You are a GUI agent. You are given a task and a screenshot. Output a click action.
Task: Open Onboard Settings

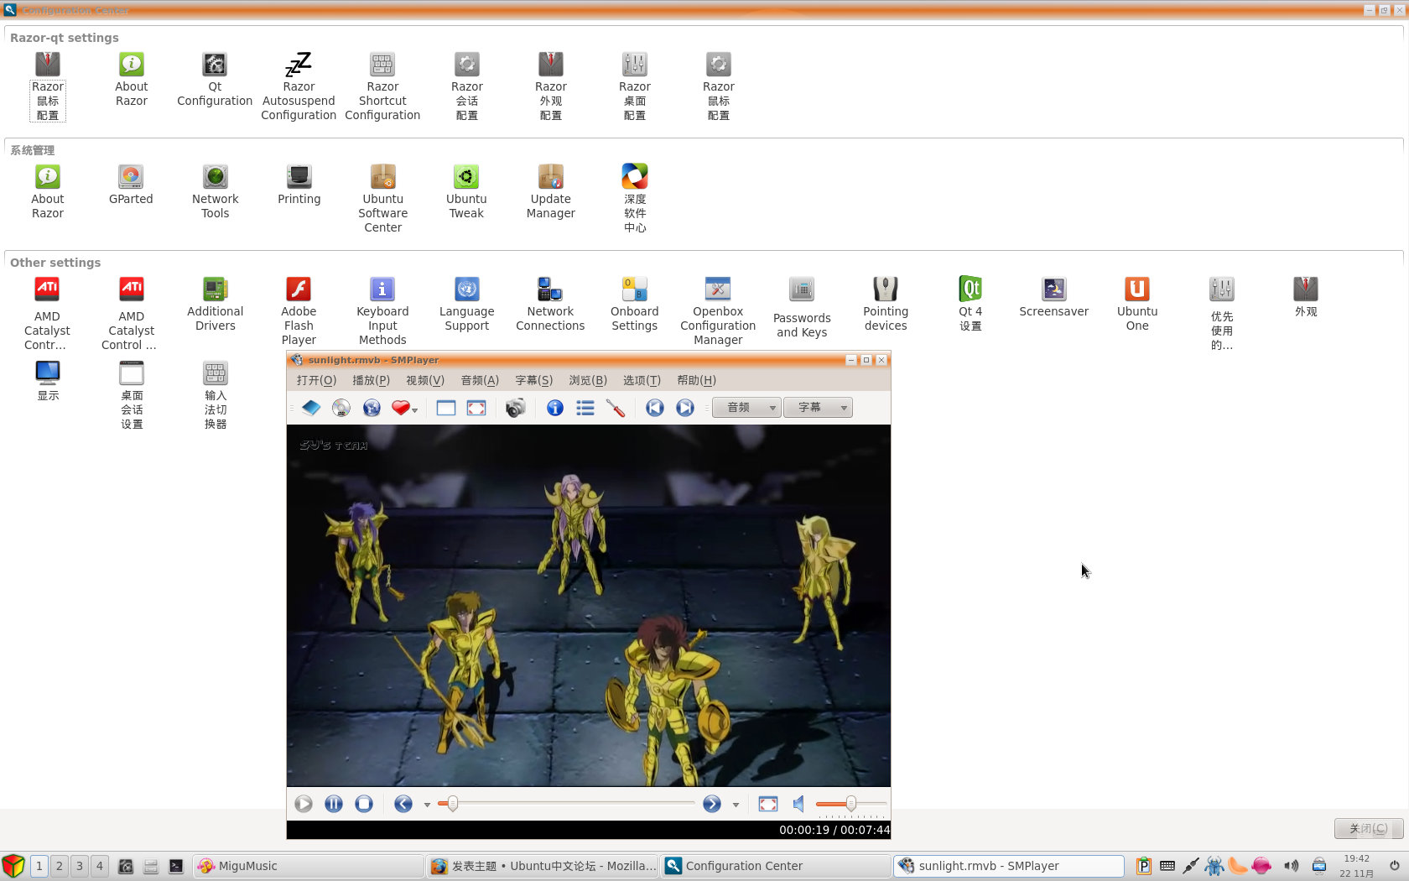click(x=634, y=304)
